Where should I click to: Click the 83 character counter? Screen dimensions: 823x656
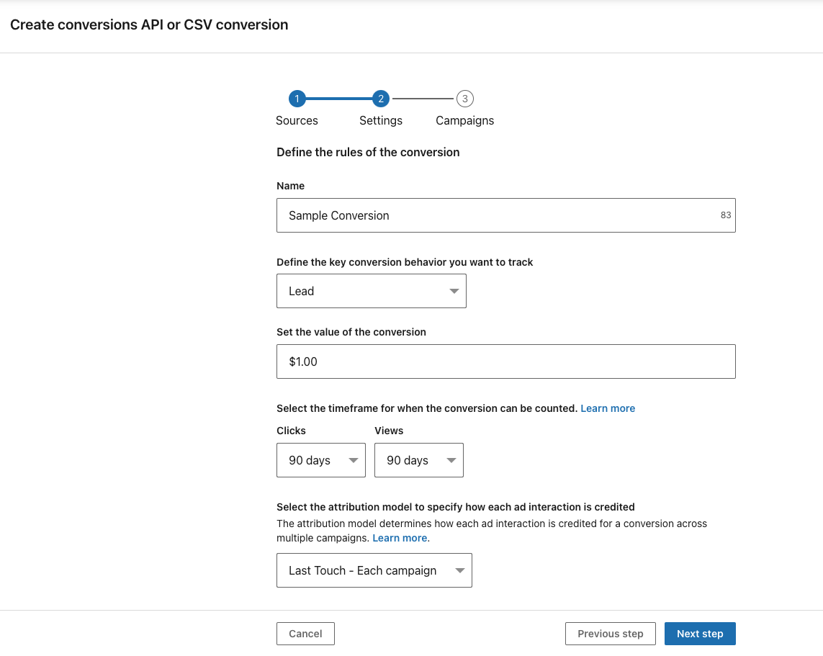tap(725, 215)
